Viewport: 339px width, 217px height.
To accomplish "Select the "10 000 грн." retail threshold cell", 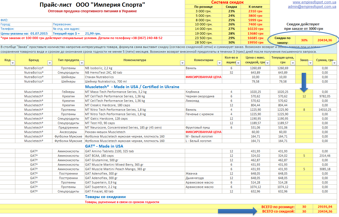I will (x=204, y=24).
